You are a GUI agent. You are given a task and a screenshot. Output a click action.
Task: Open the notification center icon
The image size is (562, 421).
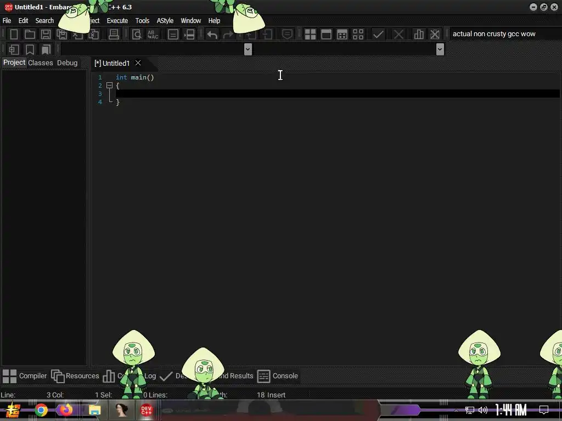(544, 410)
